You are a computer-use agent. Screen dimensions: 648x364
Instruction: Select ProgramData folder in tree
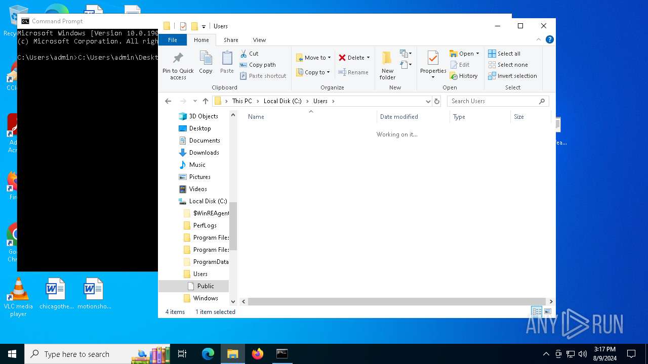[x=211, y=262]
